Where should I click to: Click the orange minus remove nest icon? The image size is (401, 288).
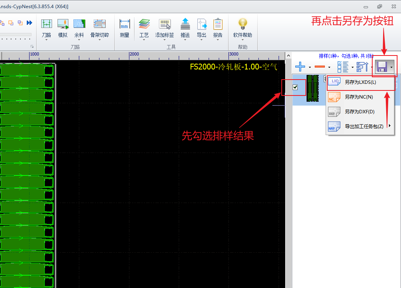click(x=320, y=67)
